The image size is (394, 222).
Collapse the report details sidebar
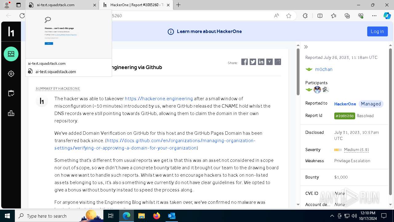click(x=306, y=47)
